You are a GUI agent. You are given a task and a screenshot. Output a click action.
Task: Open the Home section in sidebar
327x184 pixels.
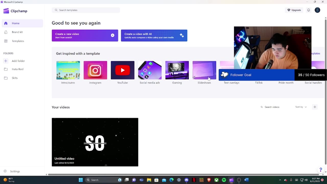(x=22, y=23)
